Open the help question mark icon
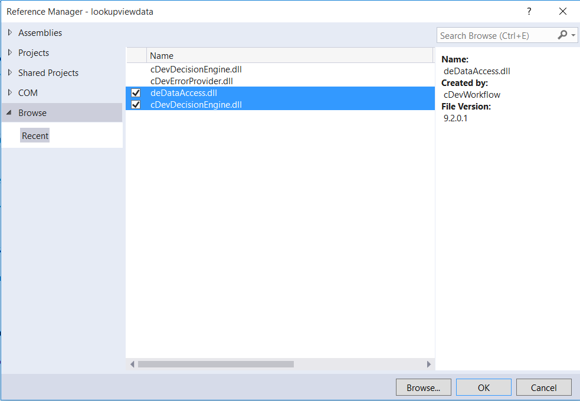Image resolution: width=580 pixels, height=401 pixels. click(x=529, y=11)
